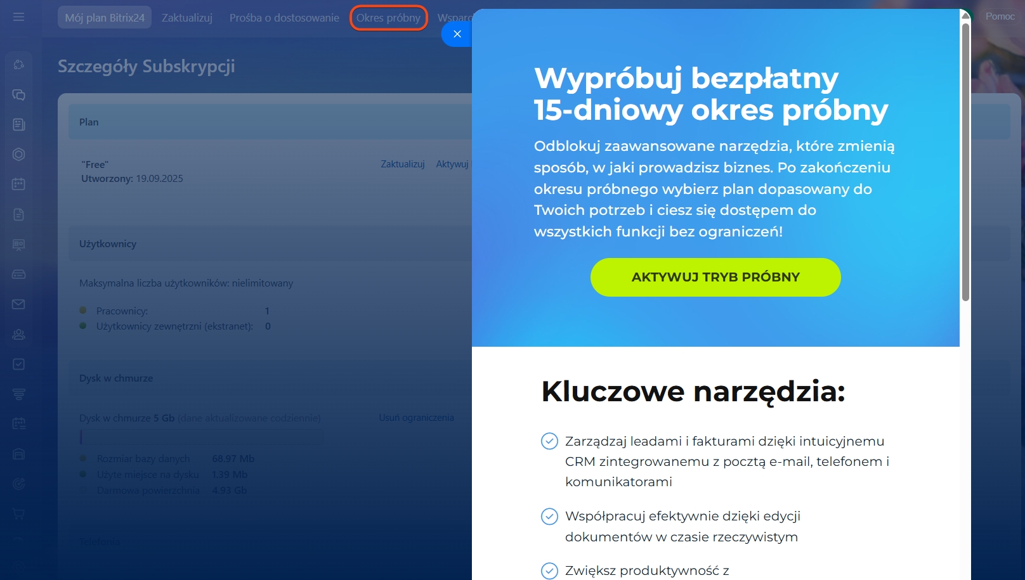Click the Zaktualizuj link in the Plan row
The image size is (1025, 580).
click(403, 164)
